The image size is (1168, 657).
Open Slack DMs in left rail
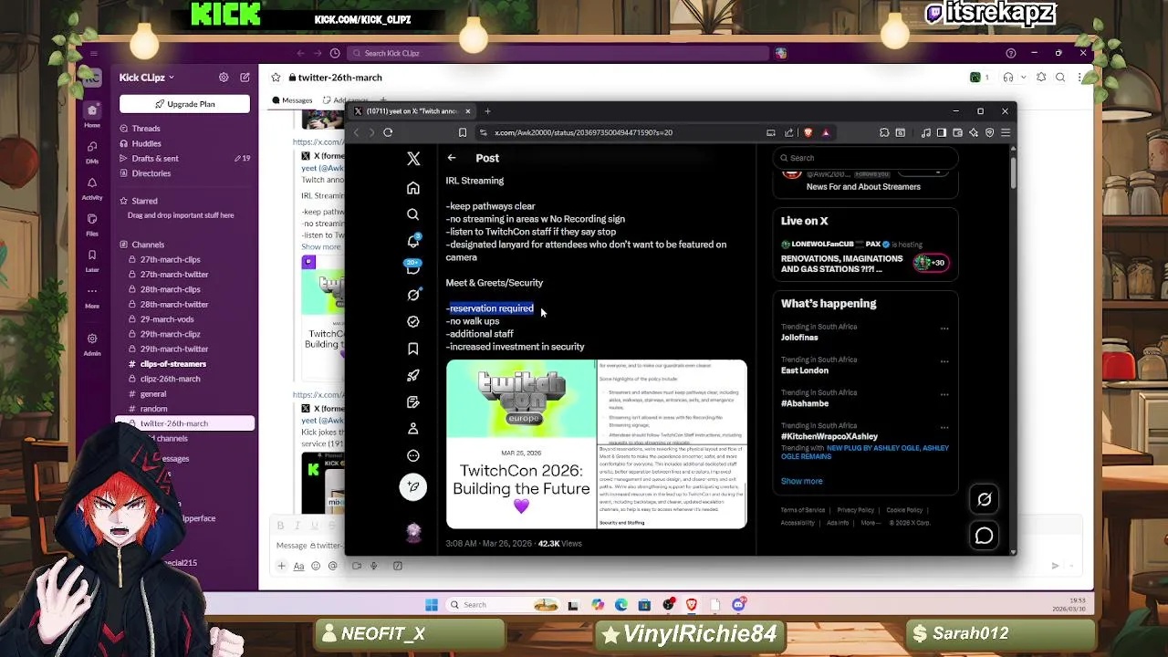point(92,151)
